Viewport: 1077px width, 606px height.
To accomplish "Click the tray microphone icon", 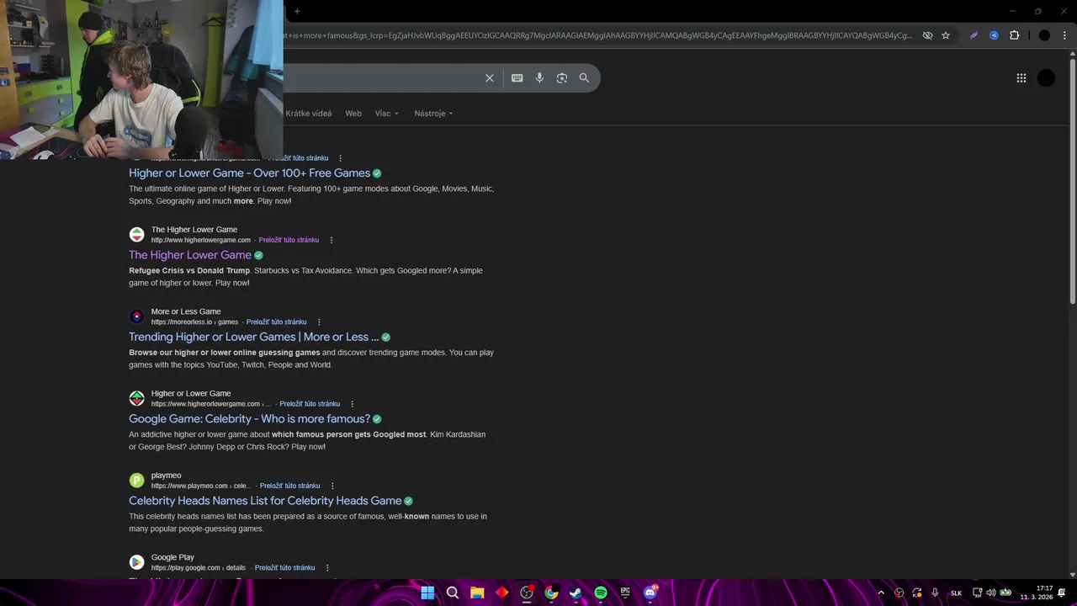I will [x=935, y=593].
